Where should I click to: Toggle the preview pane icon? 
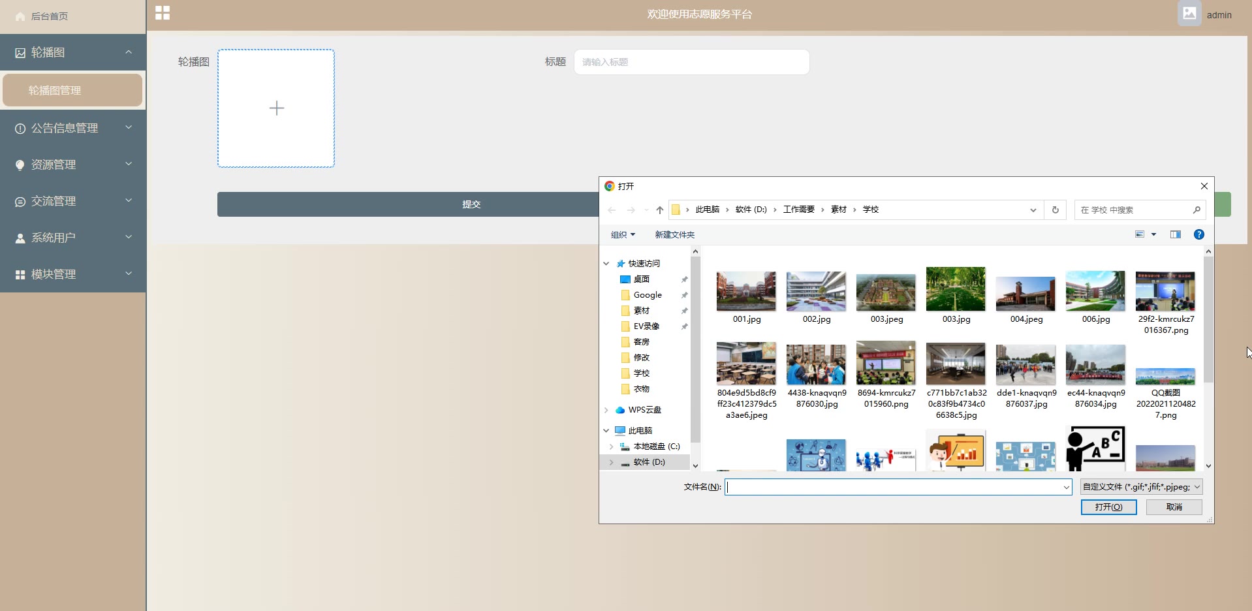point(1176,234)
